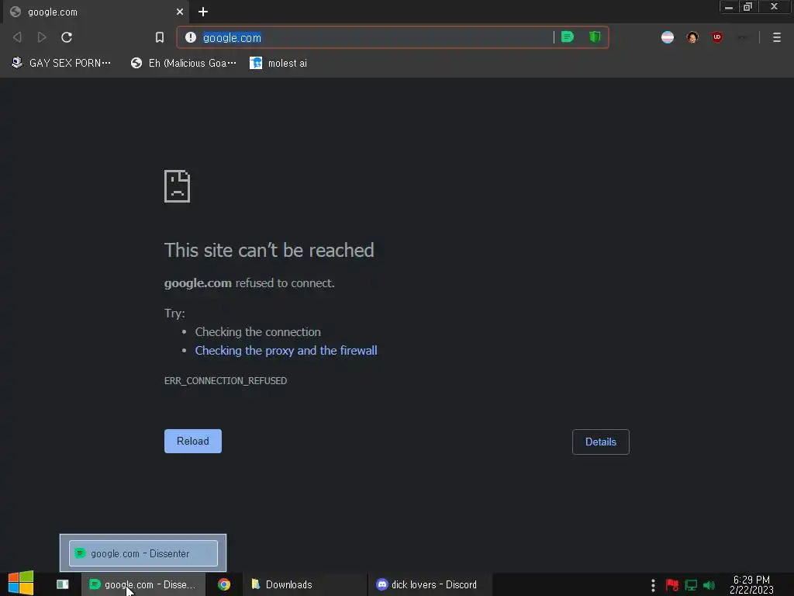The height and width of the screenshot is (596, 794).
Task: Open the avatar face extension icon
Action: click(x=692, y=37)
